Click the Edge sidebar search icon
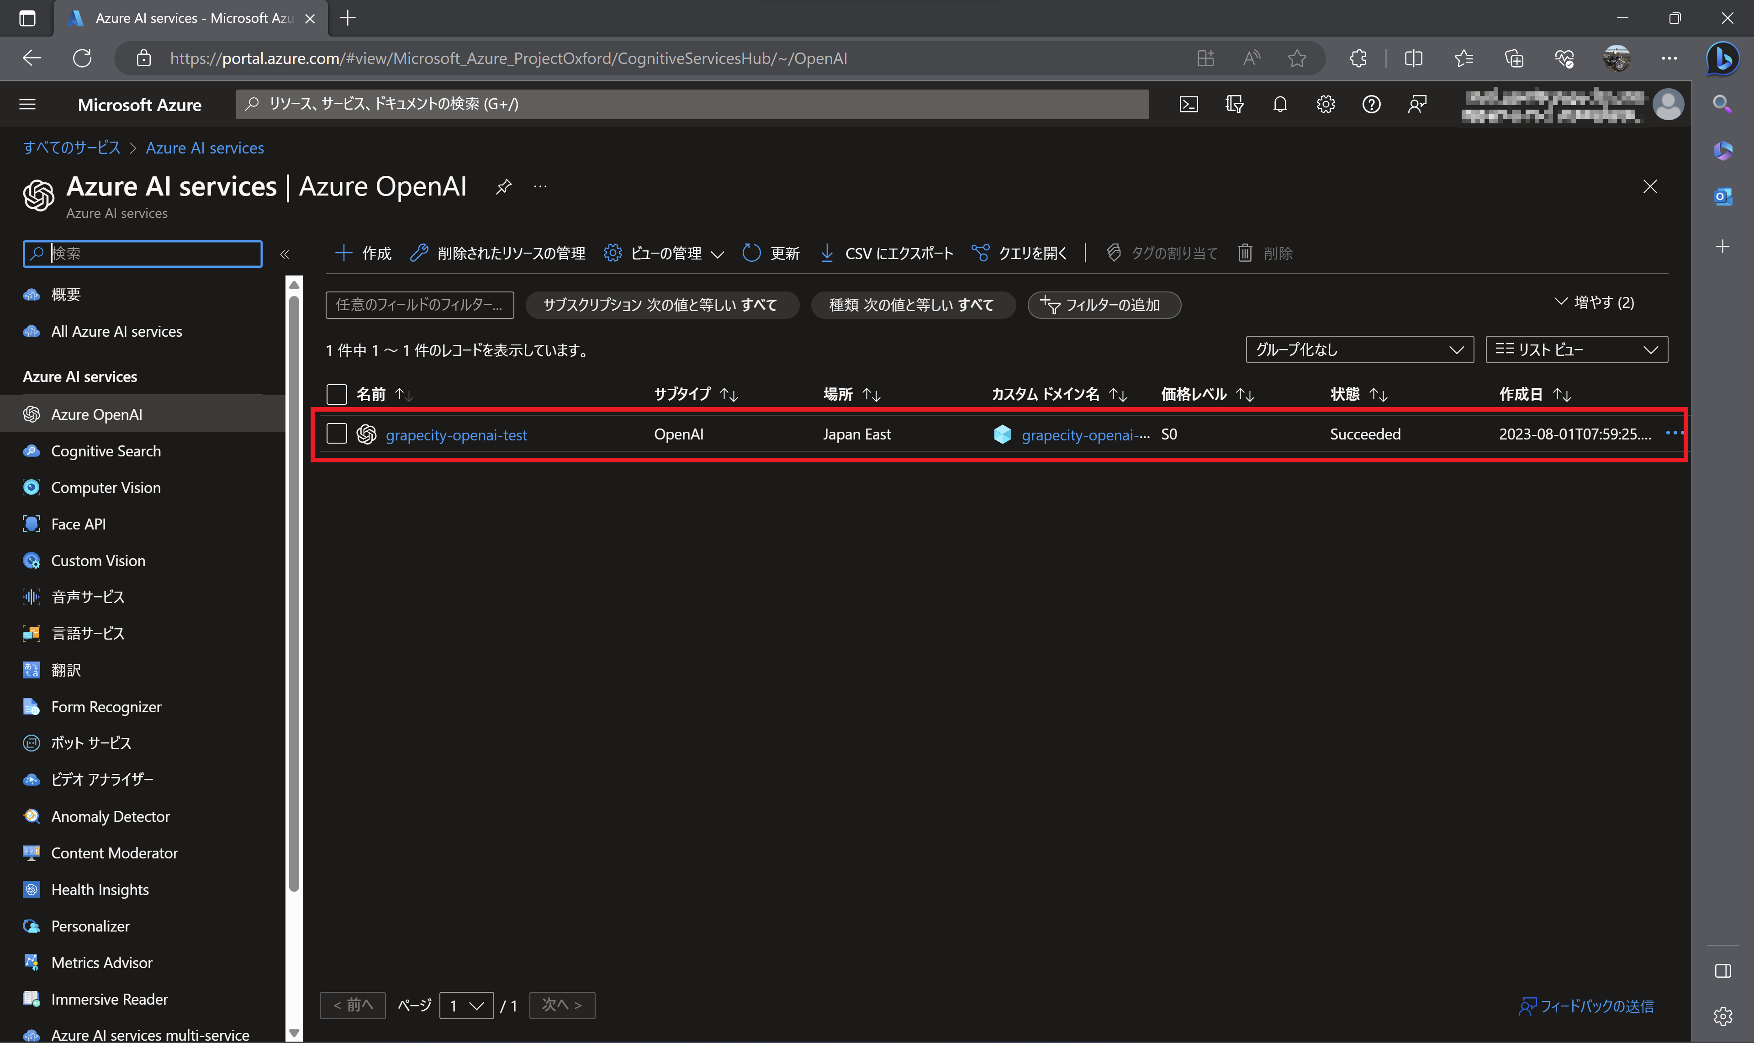Image resolution: width=1754 pixels, height=1043 pixels. point(1722,105)
